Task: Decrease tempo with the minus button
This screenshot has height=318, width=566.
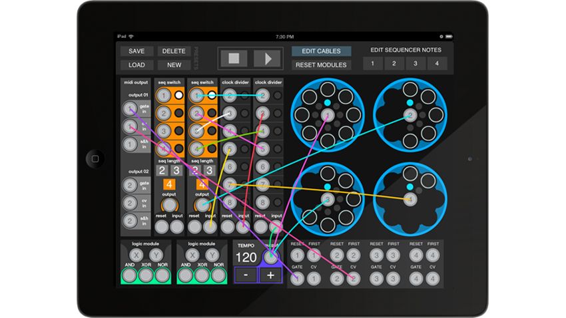Action: (246, 275)
